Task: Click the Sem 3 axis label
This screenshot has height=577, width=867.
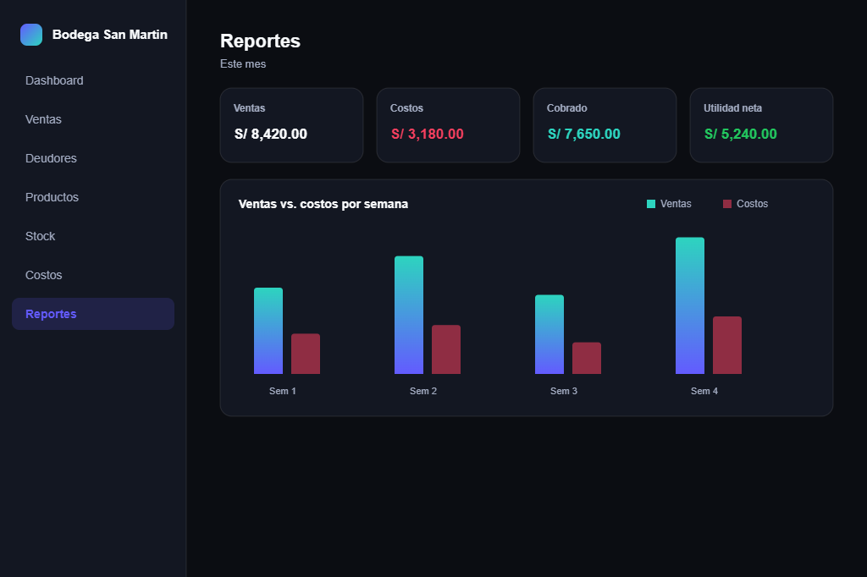Action: (x=563, y=392)
